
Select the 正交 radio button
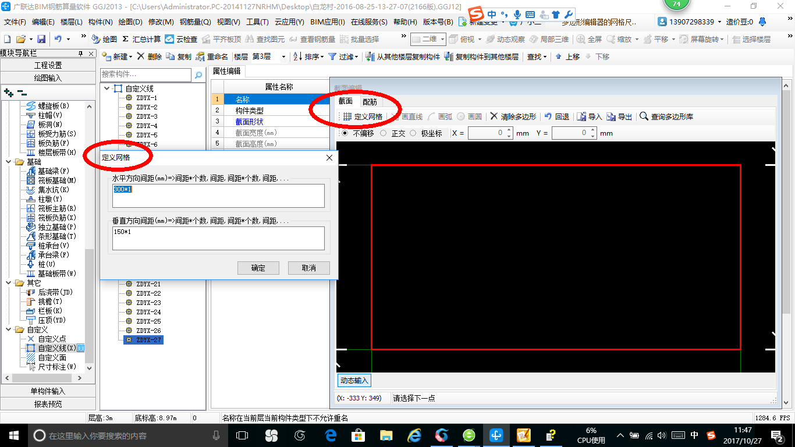tap(383, 133)
